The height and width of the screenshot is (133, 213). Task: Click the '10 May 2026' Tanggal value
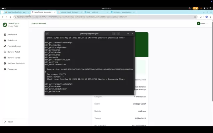(140, 118)
